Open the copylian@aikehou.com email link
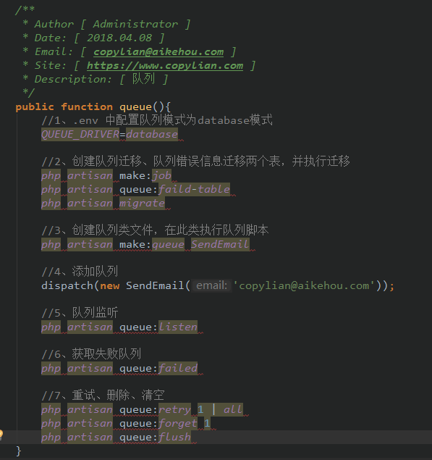The width and height of the screenshot is (432, 460). click(x=158, y=52)
